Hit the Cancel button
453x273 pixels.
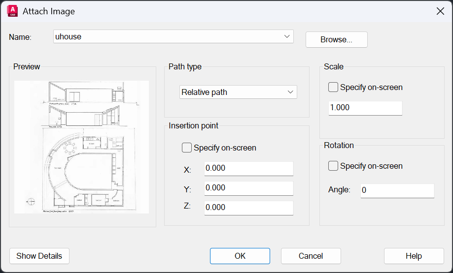(311, 256)
